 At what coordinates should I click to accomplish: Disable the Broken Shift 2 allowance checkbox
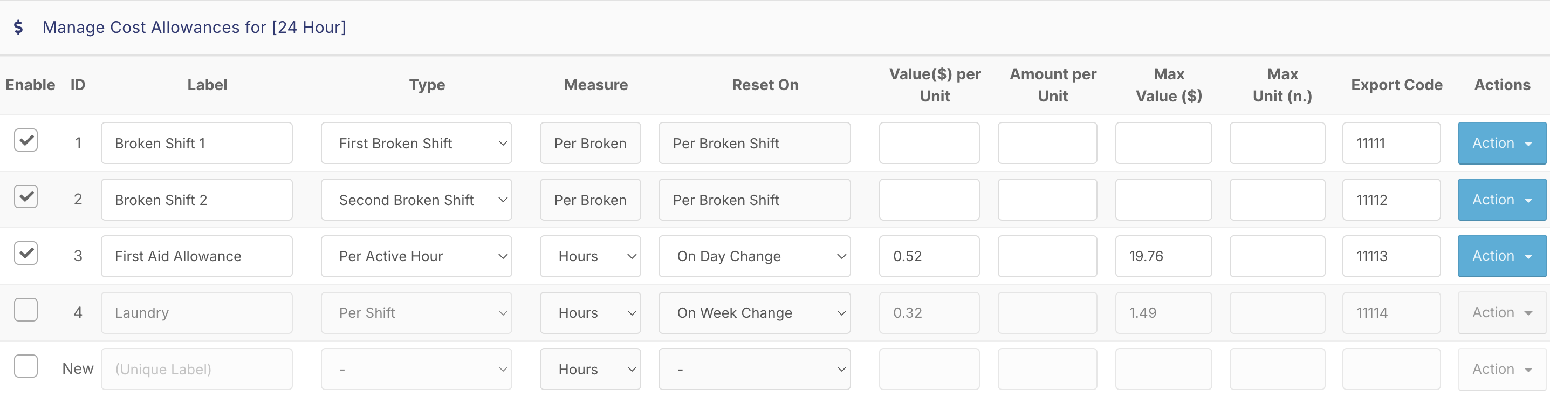click(x=26, y=197)
